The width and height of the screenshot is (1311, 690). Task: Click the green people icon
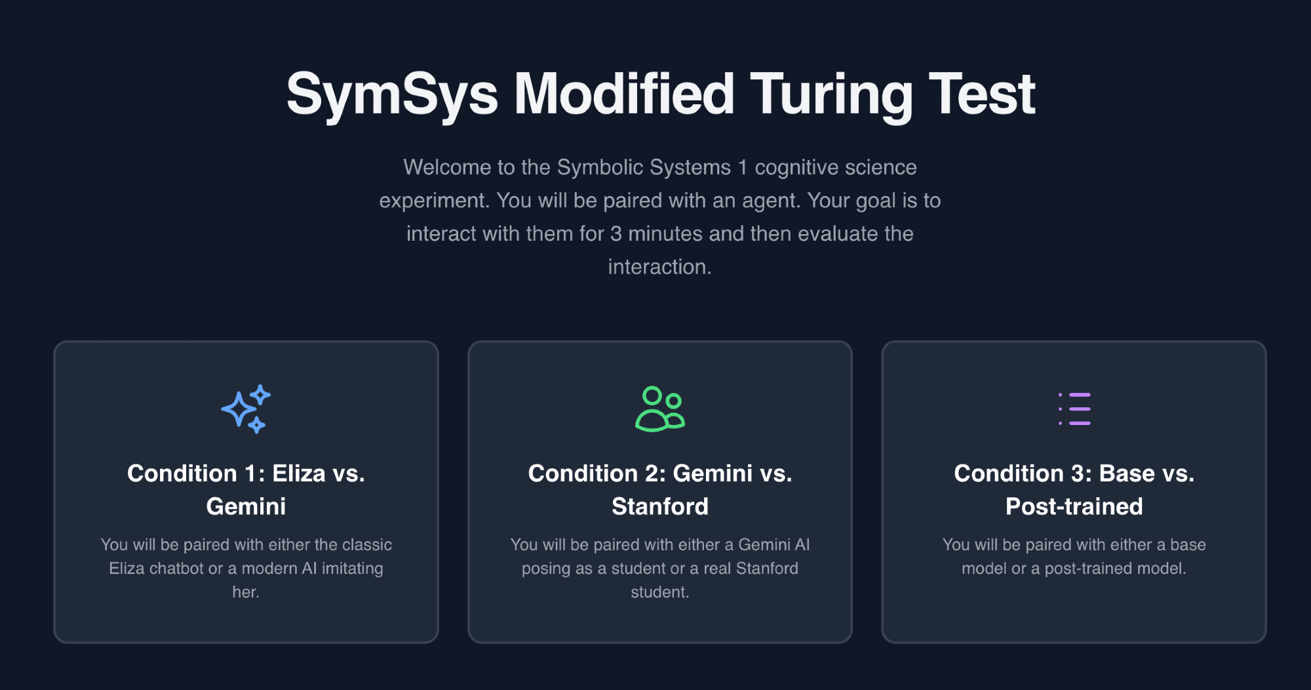tap(659, 409)
